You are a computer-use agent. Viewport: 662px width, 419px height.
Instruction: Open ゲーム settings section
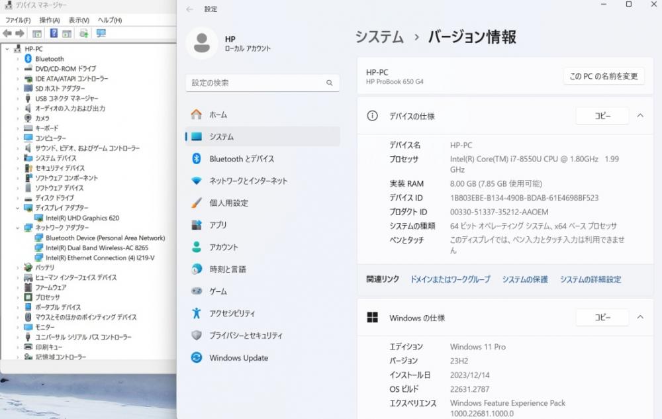click(262, 291)
